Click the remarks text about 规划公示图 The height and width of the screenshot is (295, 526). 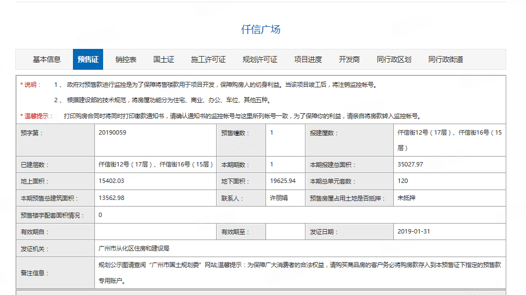pyautogui.click(x=299, y=272)
